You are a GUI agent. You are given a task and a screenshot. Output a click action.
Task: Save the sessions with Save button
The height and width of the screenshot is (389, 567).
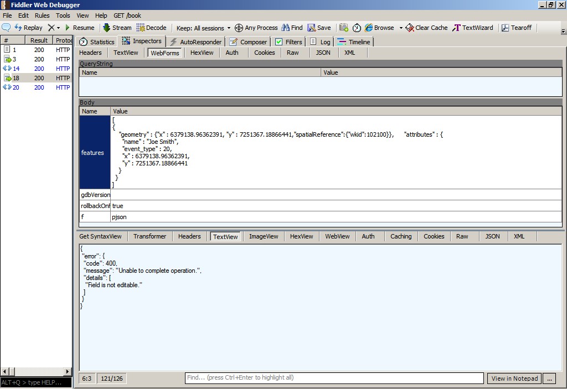(319, 28)
